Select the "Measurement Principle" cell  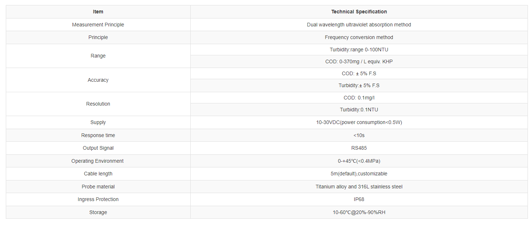(98, 25)
